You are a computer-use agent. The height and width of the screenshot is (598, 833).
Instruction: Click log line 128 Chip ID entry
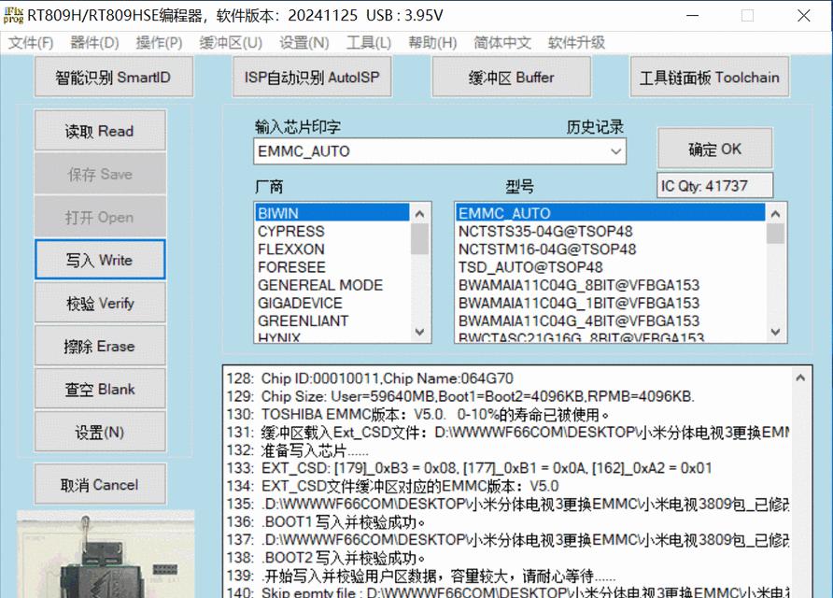[371, 378]
